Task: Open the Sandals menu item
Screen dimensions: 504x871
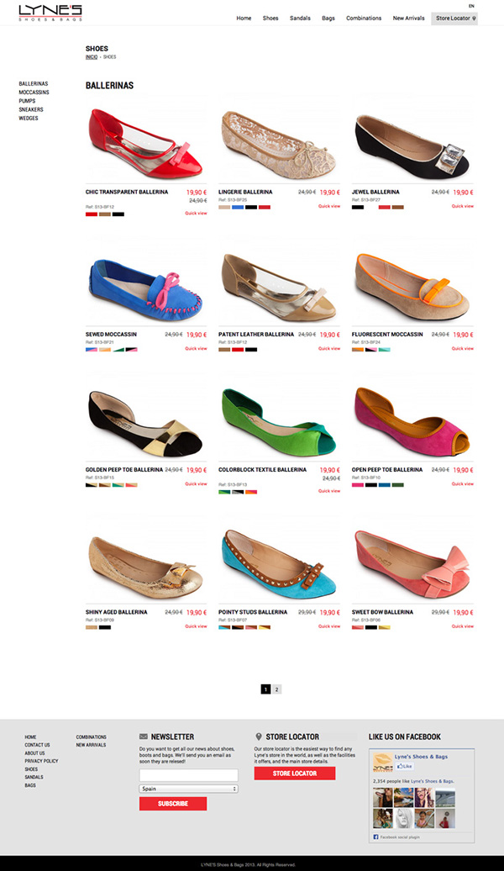Action: [x=300, y=18]
